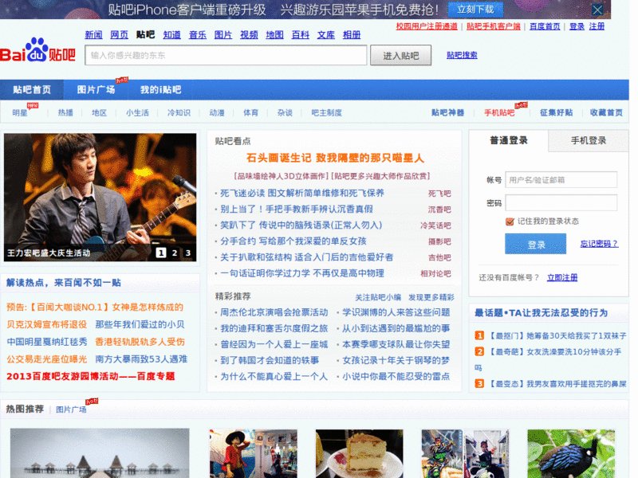Open the 我的i贴吧 navigation tab

161,90
